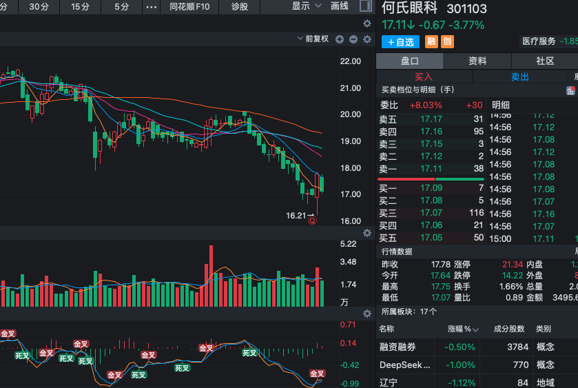Click the 卖出 sell button
This screenshot has width=578, height=388.
(520, 76)
